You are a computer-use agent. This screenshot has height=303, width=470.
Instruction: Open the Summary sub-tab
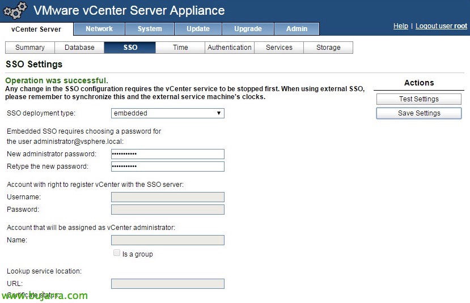click(x=30, y=48)
